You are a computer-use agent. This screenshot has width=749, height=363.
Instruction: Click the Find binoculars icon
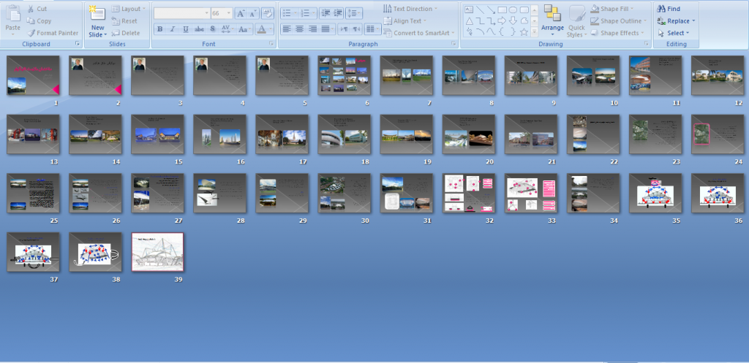pyautogui.click(x=661, y=9)
